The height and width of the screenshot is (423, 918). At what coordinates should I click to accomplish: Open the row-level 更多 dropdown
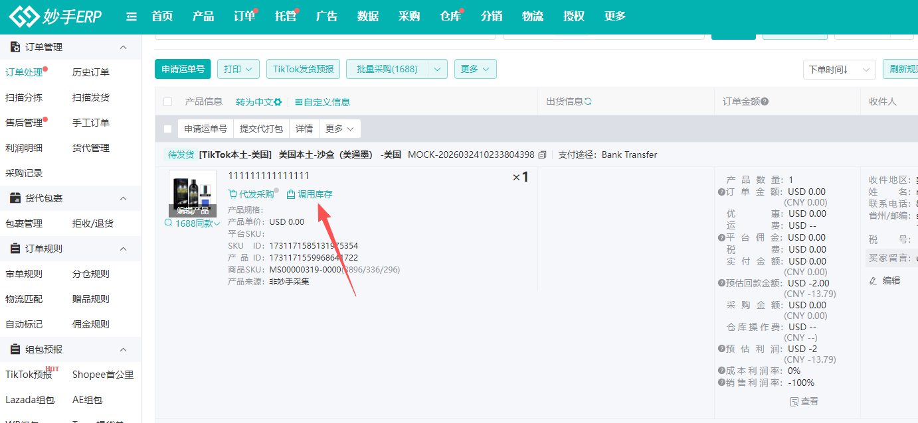click(x=340, y=129)
